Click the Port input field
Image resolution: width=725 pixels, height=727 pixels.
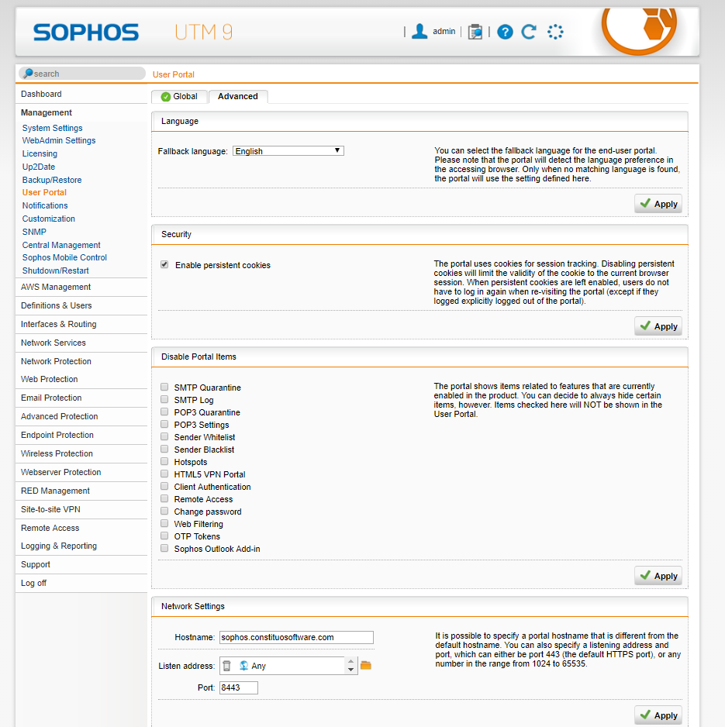tap(238, 687)
